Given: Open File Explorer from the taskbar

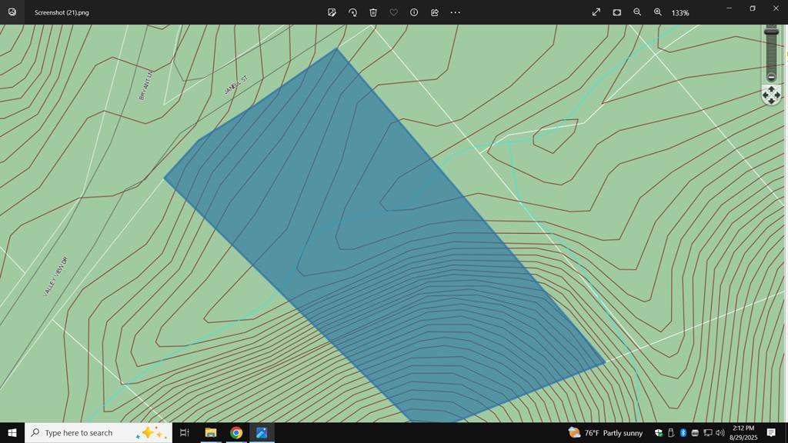Looking at the screenshot, I should [210, 433].
